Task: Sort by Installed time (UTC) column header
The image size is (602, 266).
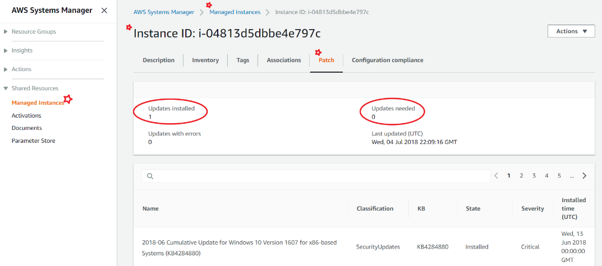Action: coord(573,208)
